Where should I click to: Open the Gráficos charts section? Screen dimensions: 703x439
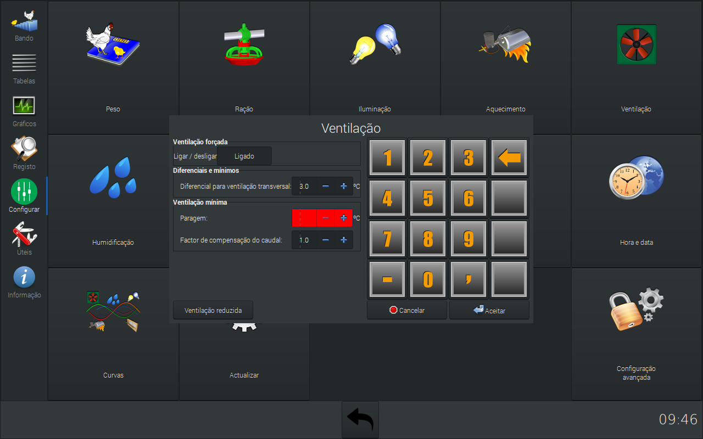point(24,111)
